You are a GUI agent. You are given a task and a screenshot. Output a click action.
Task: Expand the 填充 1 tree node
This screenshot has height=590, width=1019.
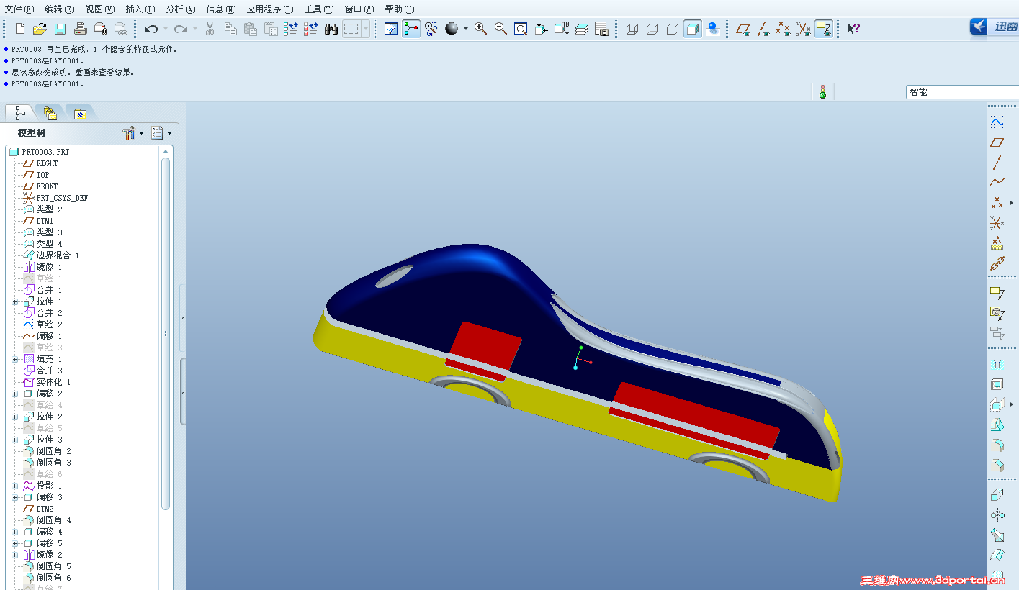(x=15, y=359)
